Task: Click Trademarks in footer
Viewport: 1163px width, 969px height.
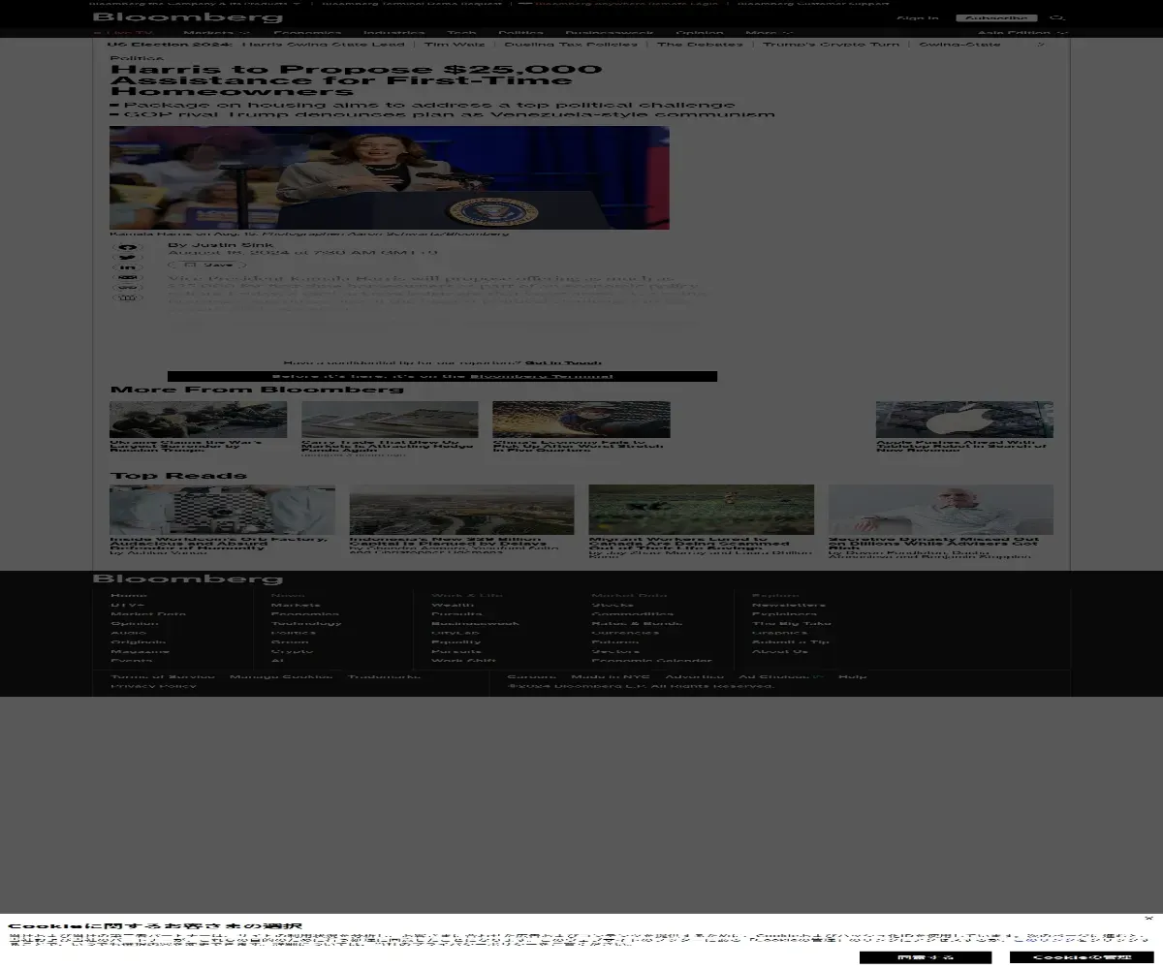Action: coord(385,676)
